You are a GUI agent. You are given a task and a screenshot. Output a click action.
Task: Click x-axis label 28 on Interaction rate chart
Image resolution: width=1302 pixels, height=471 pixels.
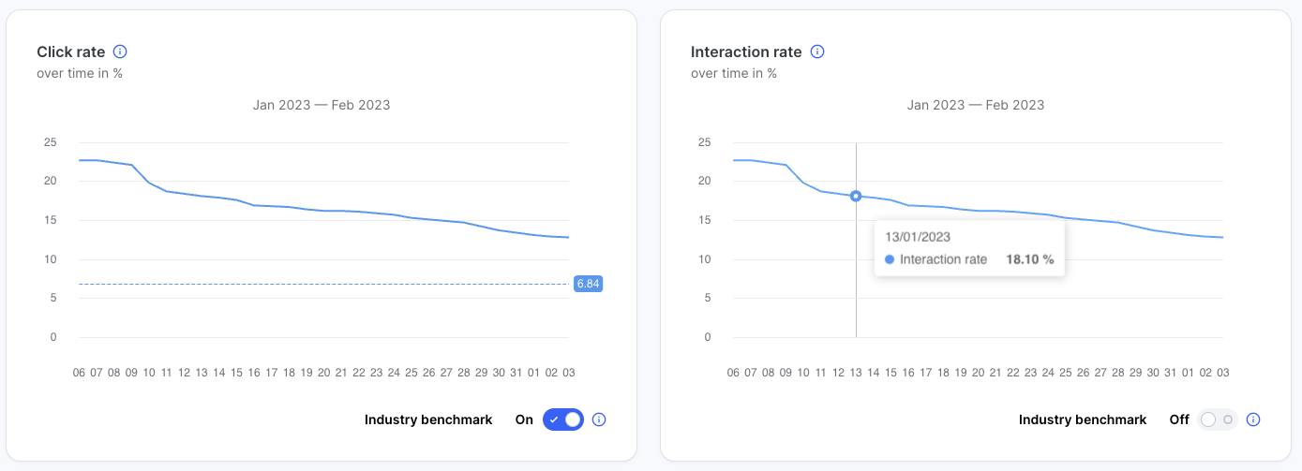[1119, 373]
